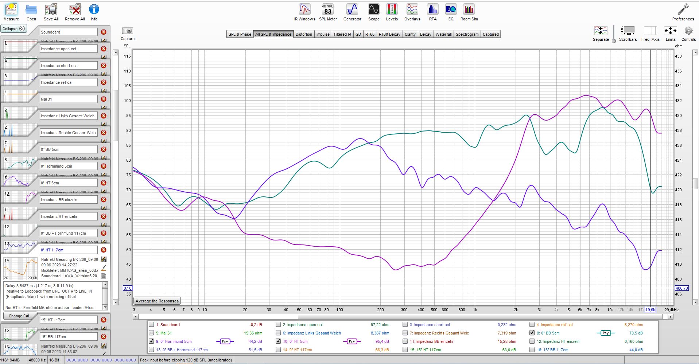Click the Measure toolbar icon
Screen dimensions: 699x364
[11, 12]
